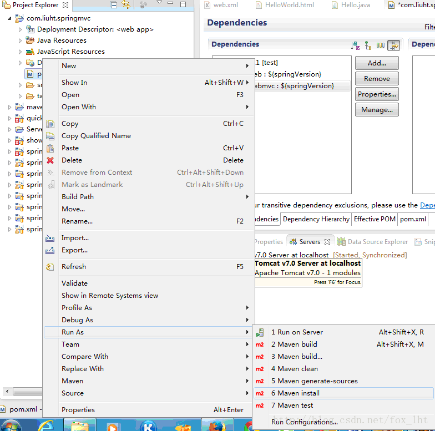Click Java Resources folder icon
This screenshot has height=431, width=435.
pos(30,40)
